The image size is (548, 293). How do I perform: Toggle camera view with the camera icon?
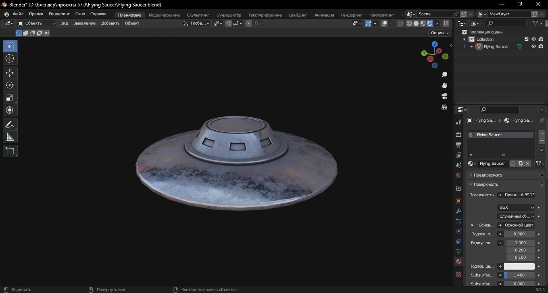coord(444,96)
